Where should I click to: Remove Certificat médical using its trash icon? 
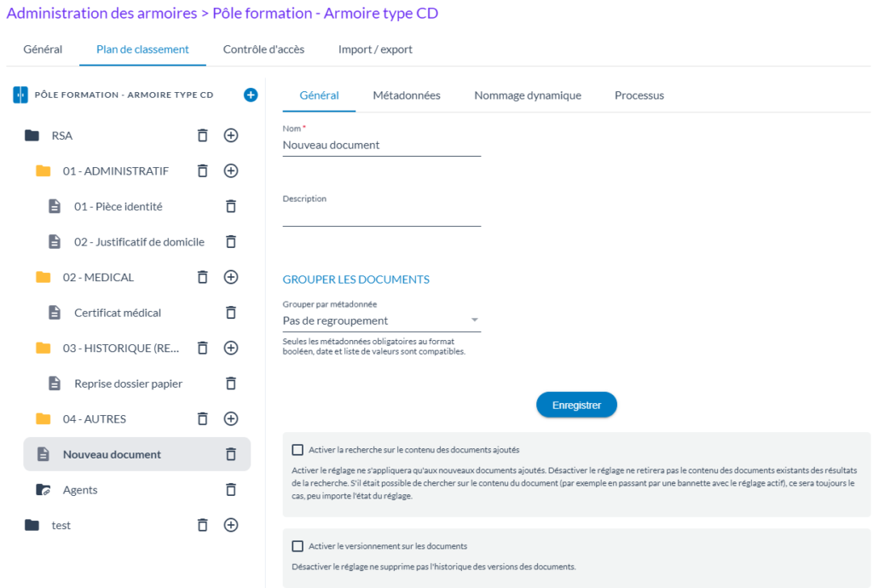coord(230,313)
